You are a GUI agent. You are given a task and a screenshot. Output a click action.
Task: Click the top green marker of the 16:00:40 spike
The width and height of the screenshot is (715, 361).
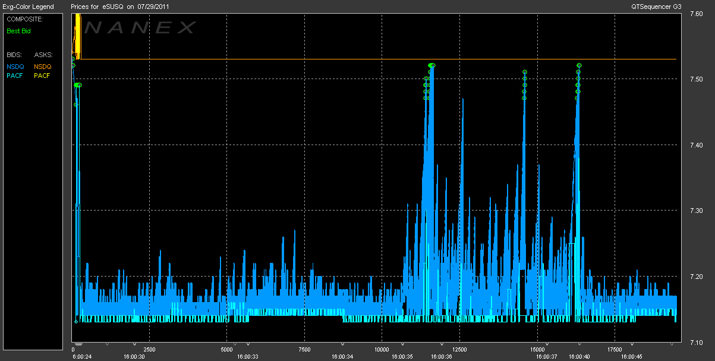pyautogui.click(x=579, y=65)
